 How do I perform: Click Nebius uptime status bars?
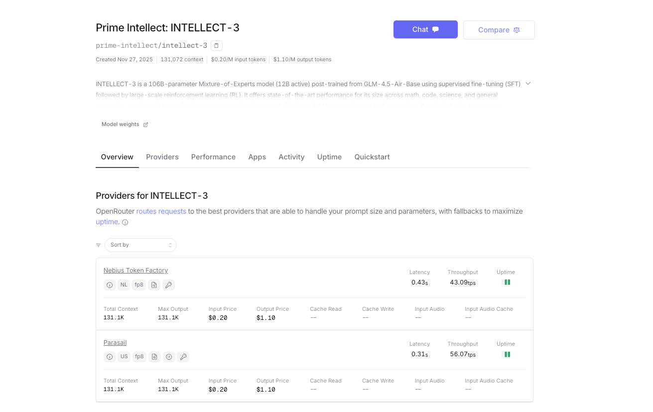tap(507, 282)
